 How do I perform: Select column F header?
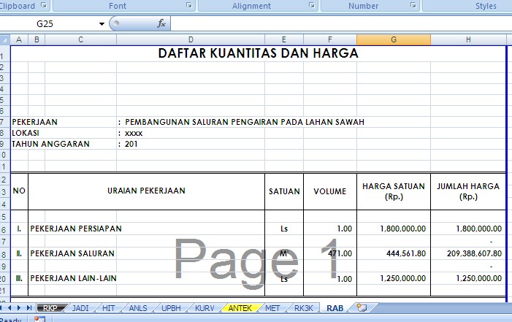pyautogui.click(x=330, y=39)
